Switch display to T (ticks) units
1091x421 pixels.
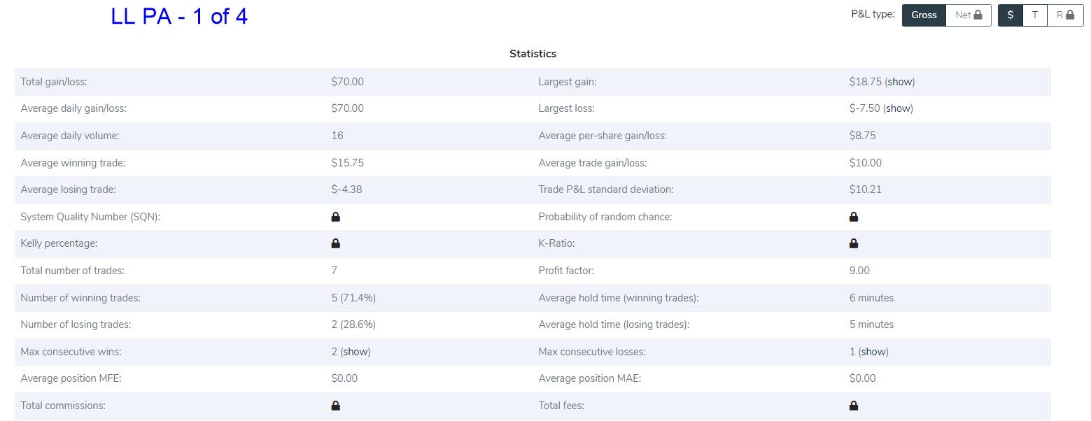[x=1035, y=15]
